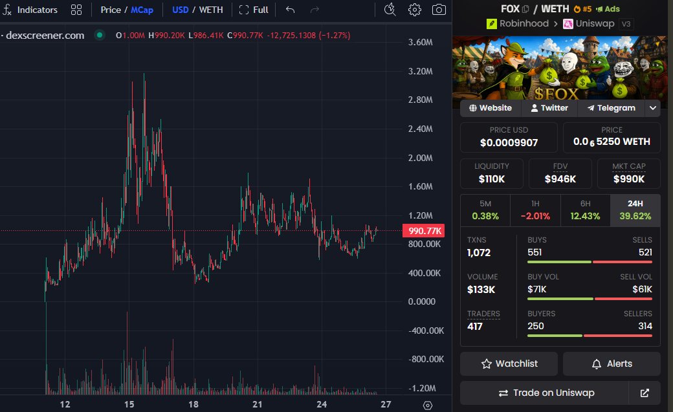
Task: Copy FOX token address icon
Action: 525,9
